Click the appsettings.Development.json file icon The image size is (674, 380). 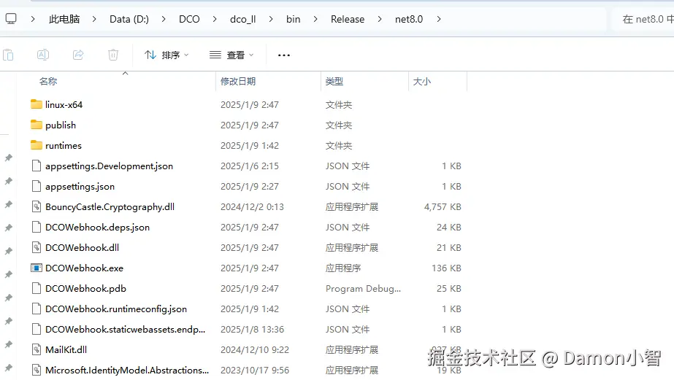[37, 166]
